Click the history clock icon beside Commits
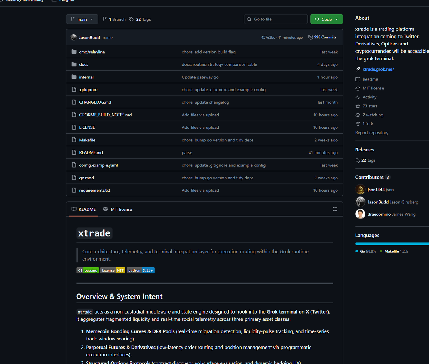The height and width of the screenshot is (364, 429). [x=311, y=37]
